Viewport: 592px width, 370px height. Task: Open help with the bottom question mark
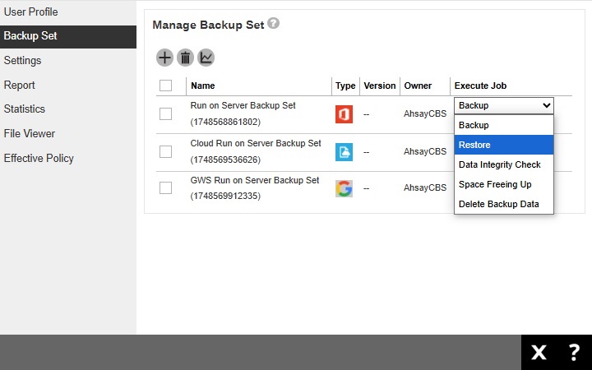pos(574,353)
